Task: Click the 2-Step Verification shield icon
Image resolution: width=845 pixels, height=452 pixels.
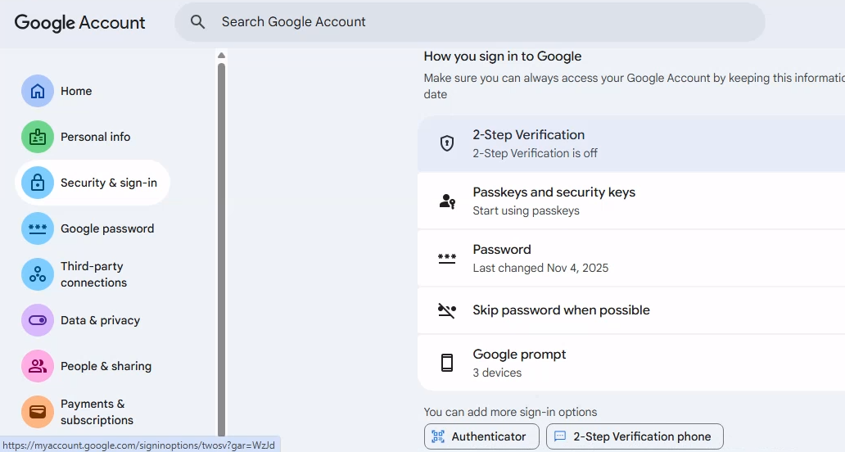Action: click(447, 143)
